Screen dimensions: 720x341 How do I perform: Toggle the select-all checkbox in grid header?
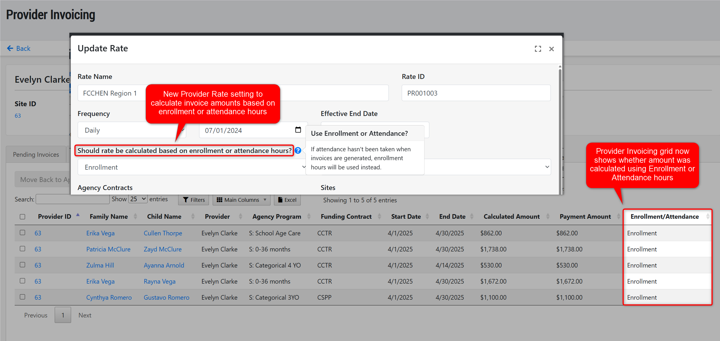coord(22,217)
